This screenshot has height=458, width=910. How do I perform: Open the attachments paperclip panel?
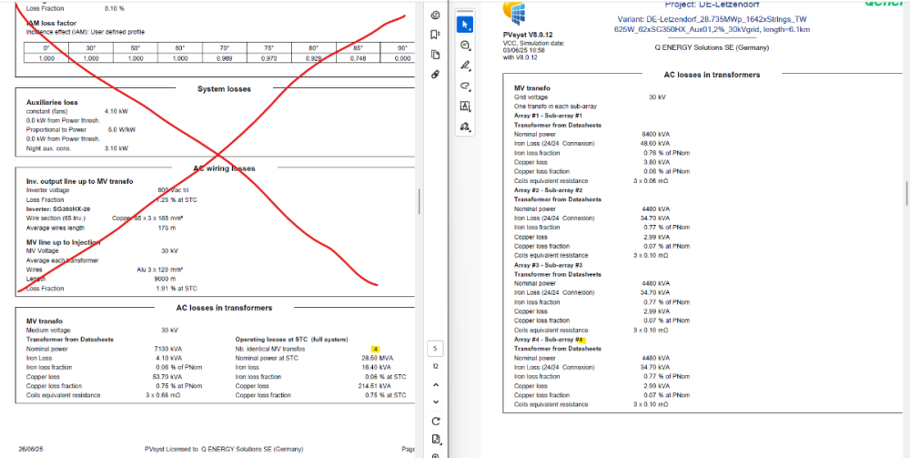(x=436, y=75)
